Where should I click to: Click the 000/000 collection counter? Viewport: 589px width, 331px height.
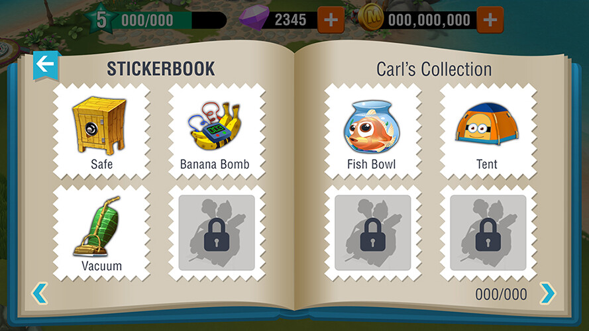pos(501,295)
